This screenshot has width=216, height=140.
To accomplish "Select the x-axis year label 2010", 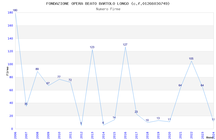I will click(59, 135).
